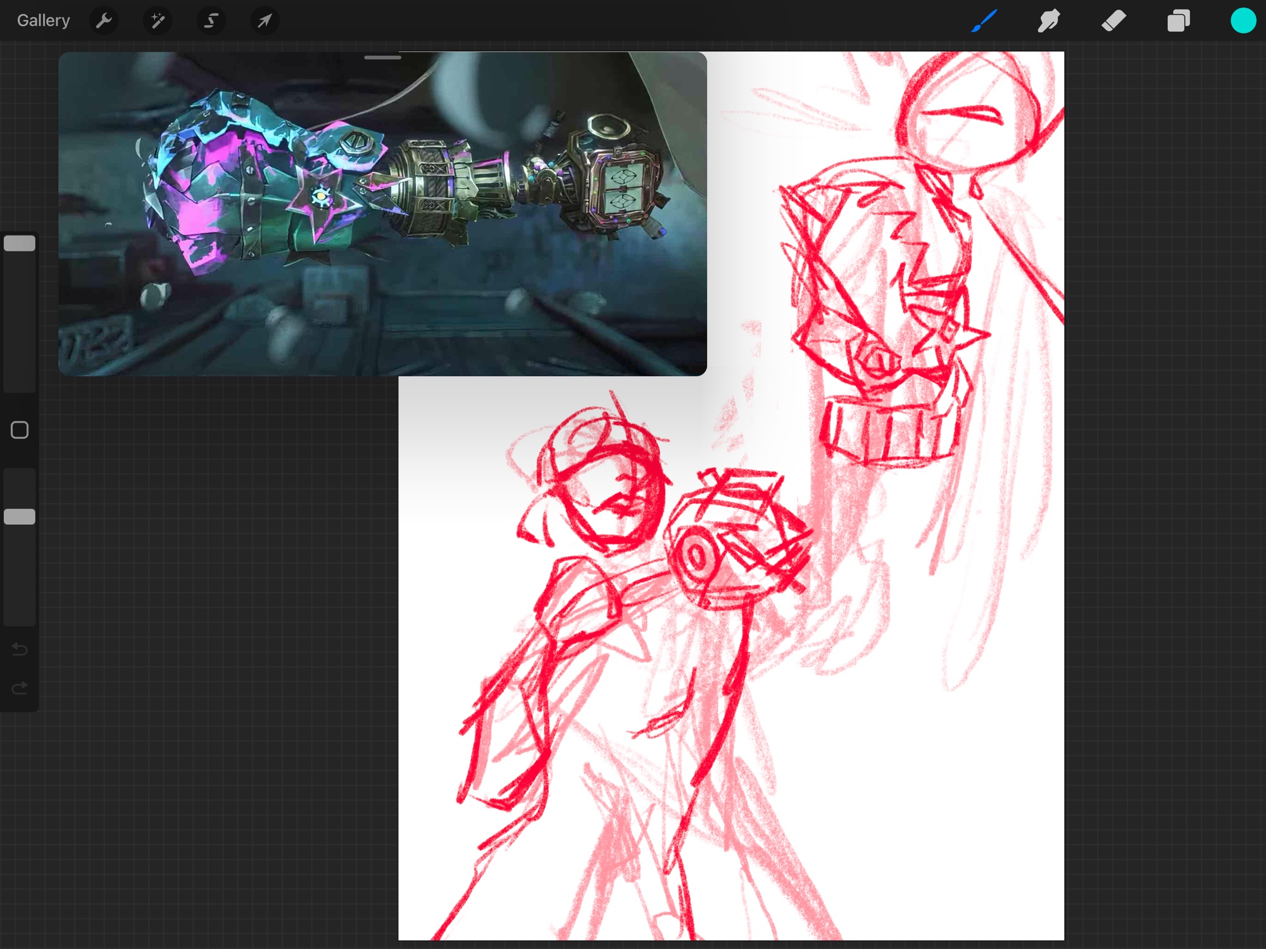Open the teal color picker
Image resolution: width=1266 pixels, height=949 pixels.
point(1243,21)
